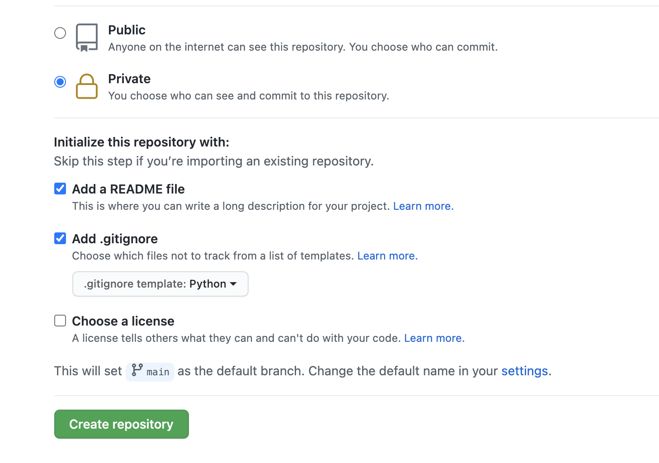Uncheck the Add .gitignore checkbox
The image size is (659, 463).
coord(60,238)
